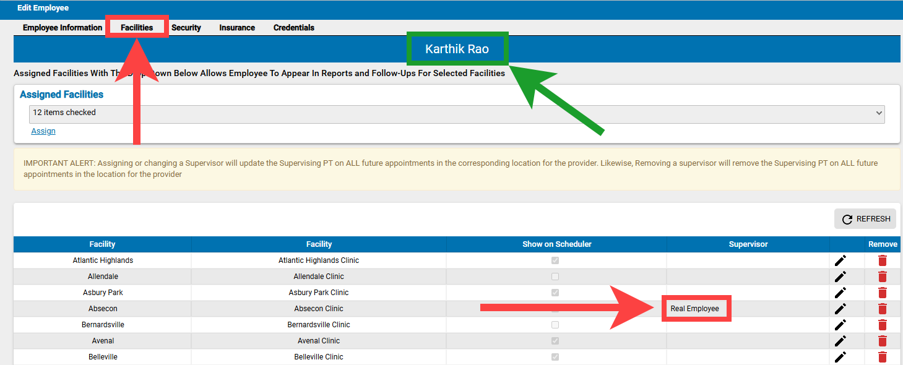Edit the Belleville row

pos(840,356)
